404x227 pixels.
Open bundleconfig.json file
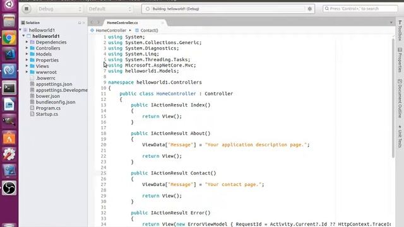click(56, 102)
